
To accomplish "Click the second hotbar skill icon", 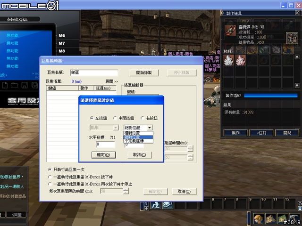I will [x=168, y=205].
